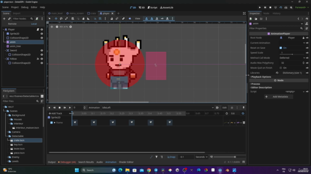Switch to the 2D workspace

(133, 8)
